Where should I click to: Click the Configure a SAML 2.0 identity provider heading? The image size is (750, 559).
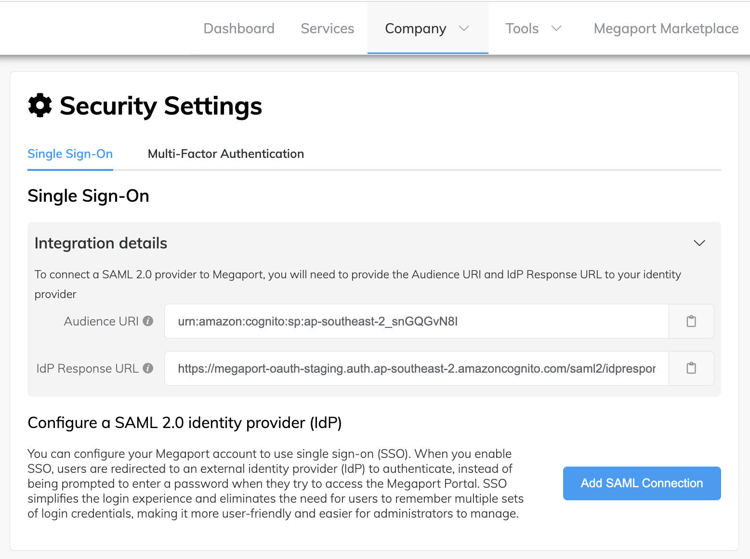[x=184, y=423]
